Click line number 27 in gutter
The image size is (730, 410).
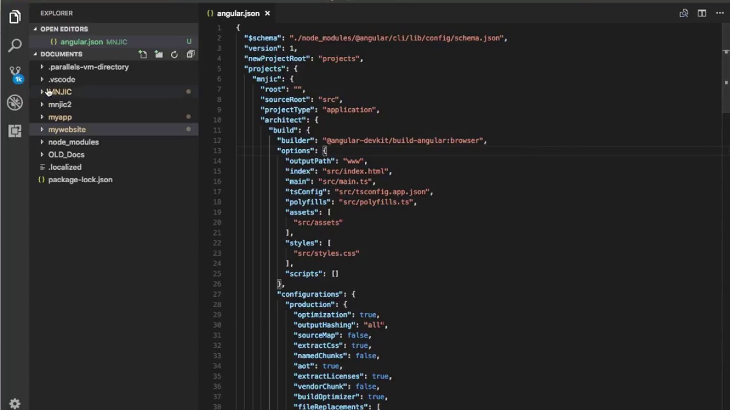click(x=217, y=294)
